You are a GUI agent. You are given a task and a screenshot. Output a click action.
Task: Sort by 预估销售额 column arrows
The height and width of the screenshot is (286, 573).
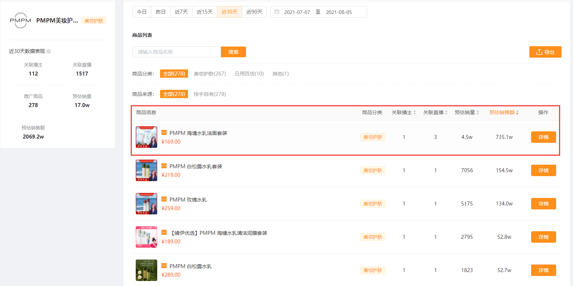[517, 112]
